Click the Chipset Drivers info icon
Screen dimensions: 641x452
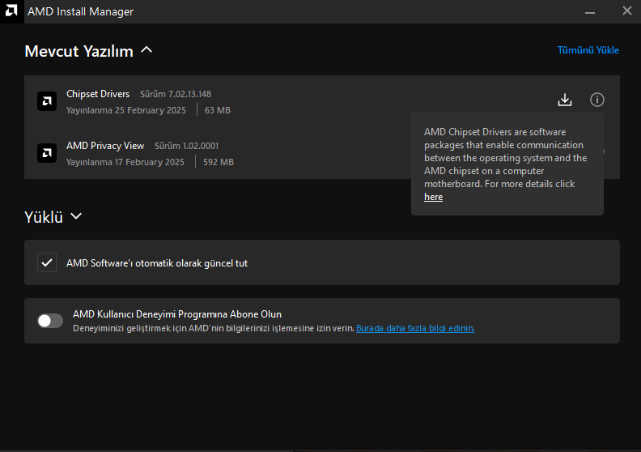596,100
